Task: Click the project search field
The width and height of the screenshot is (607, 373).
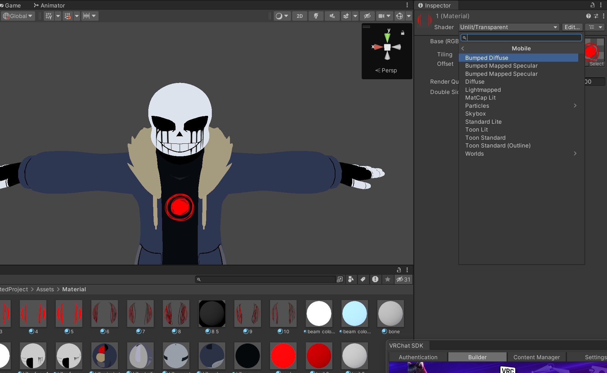Action: pos(265,279)
